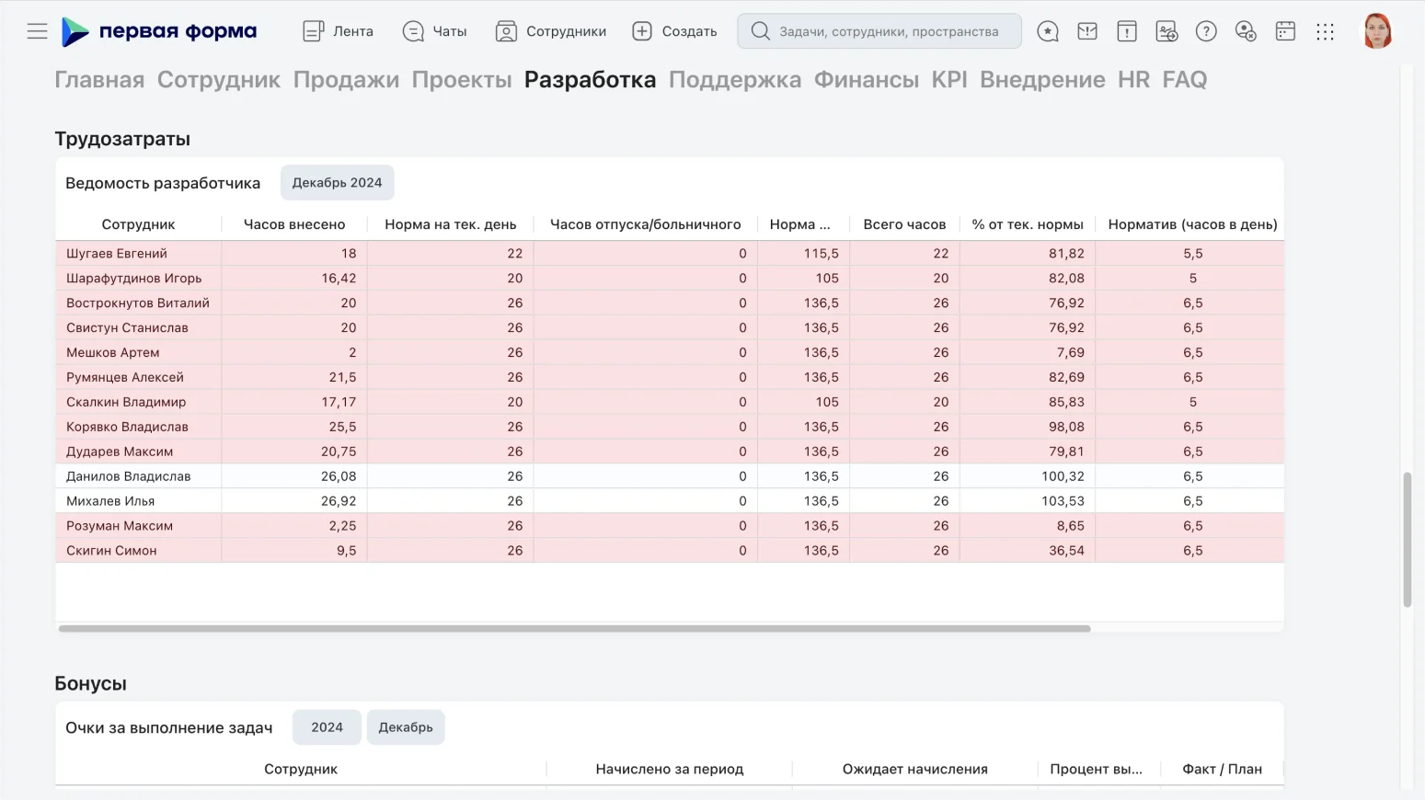Go to the HR tab

[1134, 80]
